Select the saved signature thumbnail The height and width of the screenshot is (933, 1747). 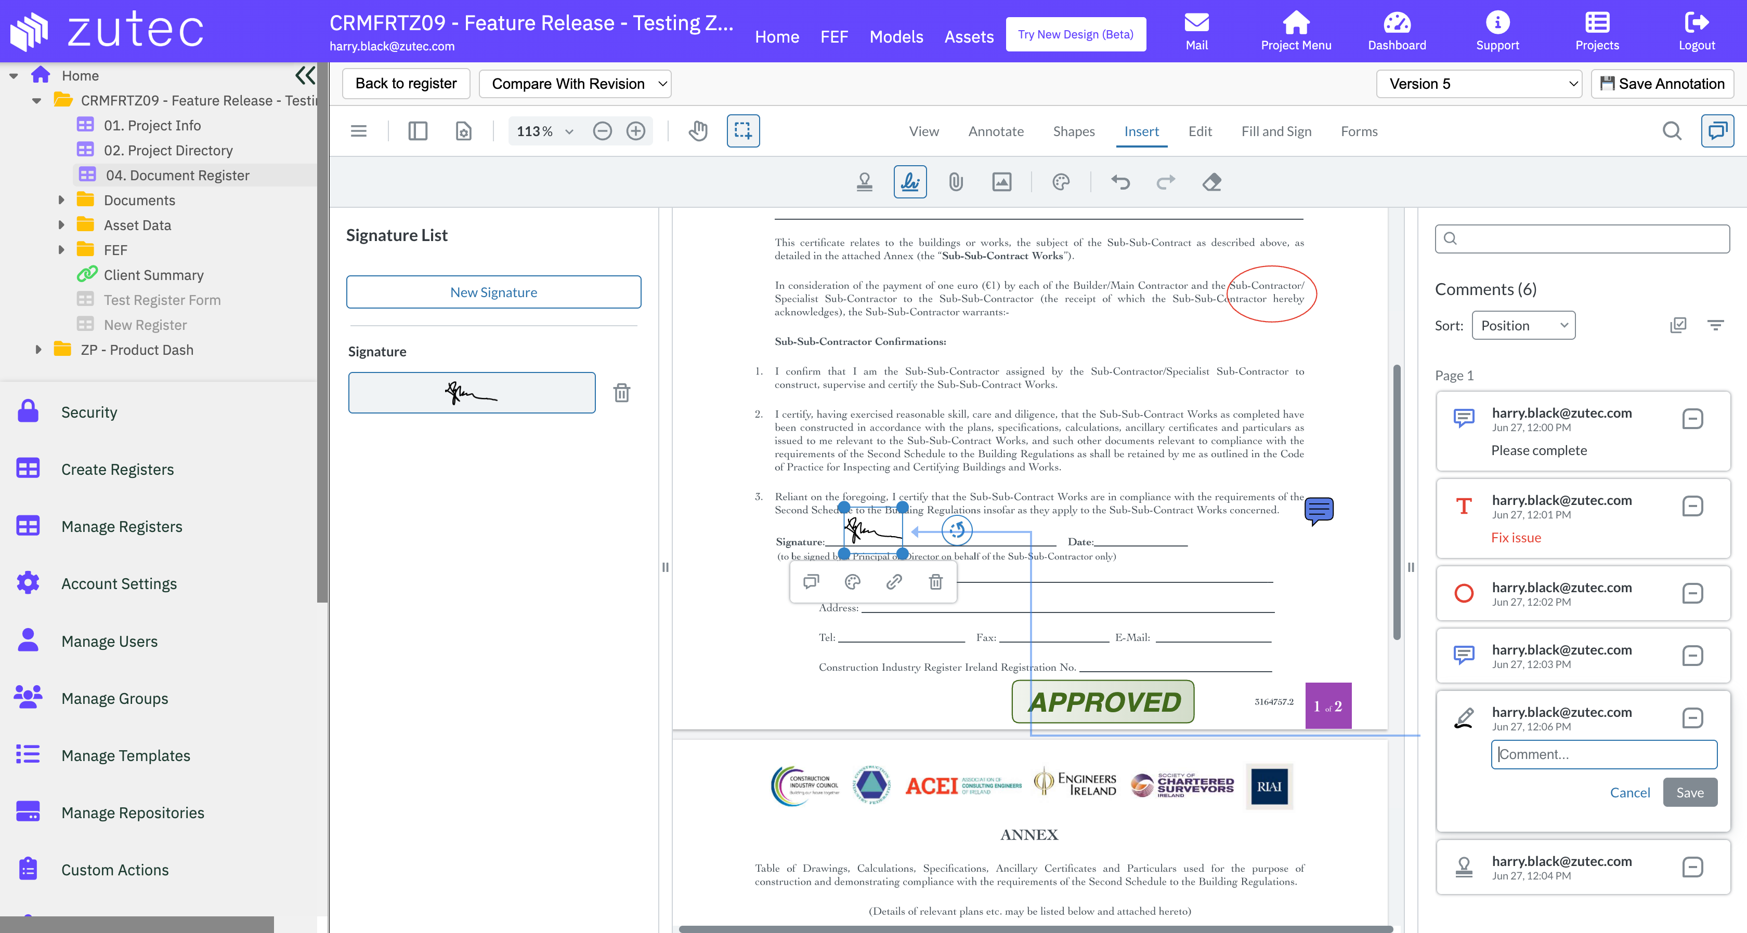coord(472,393)
